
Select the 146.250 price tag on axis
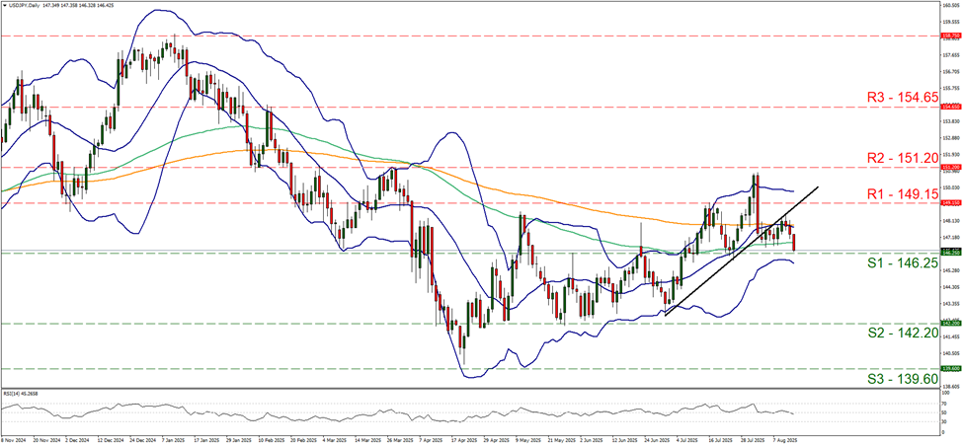pos(949,253)
